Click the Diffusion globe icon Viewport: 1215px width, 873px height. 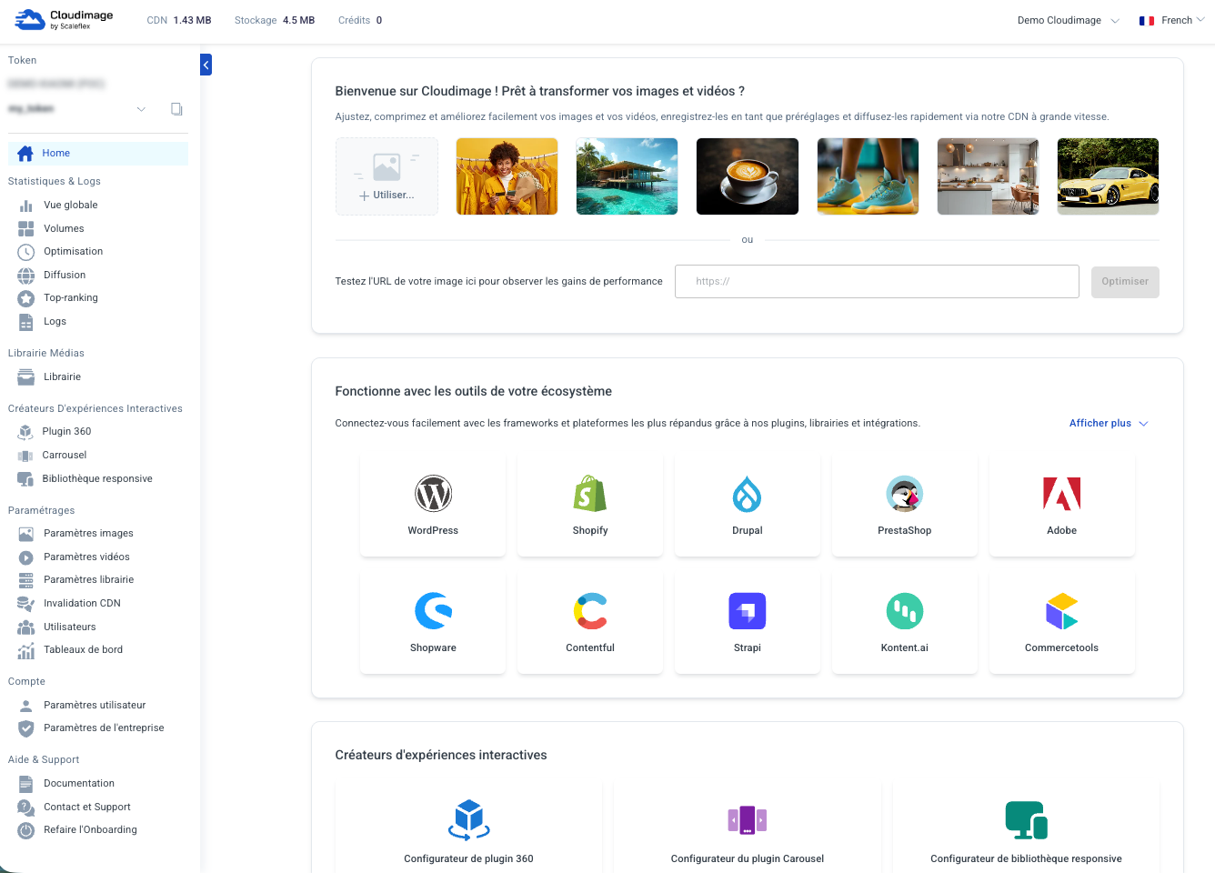coord(26,276)
